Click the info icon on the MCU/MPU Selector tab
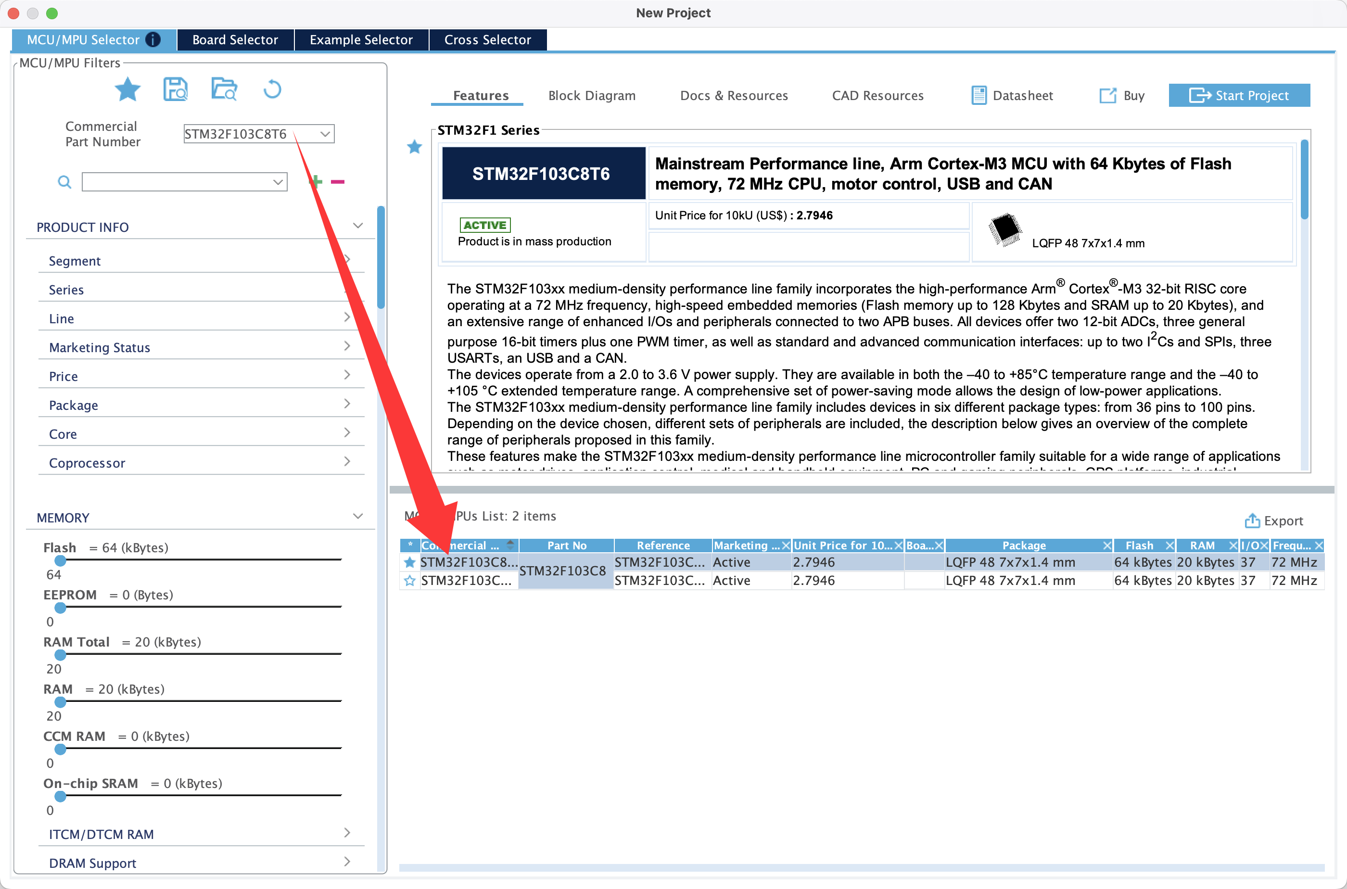The width and height of the screenshot is (1347, 889). click(153, 39)
